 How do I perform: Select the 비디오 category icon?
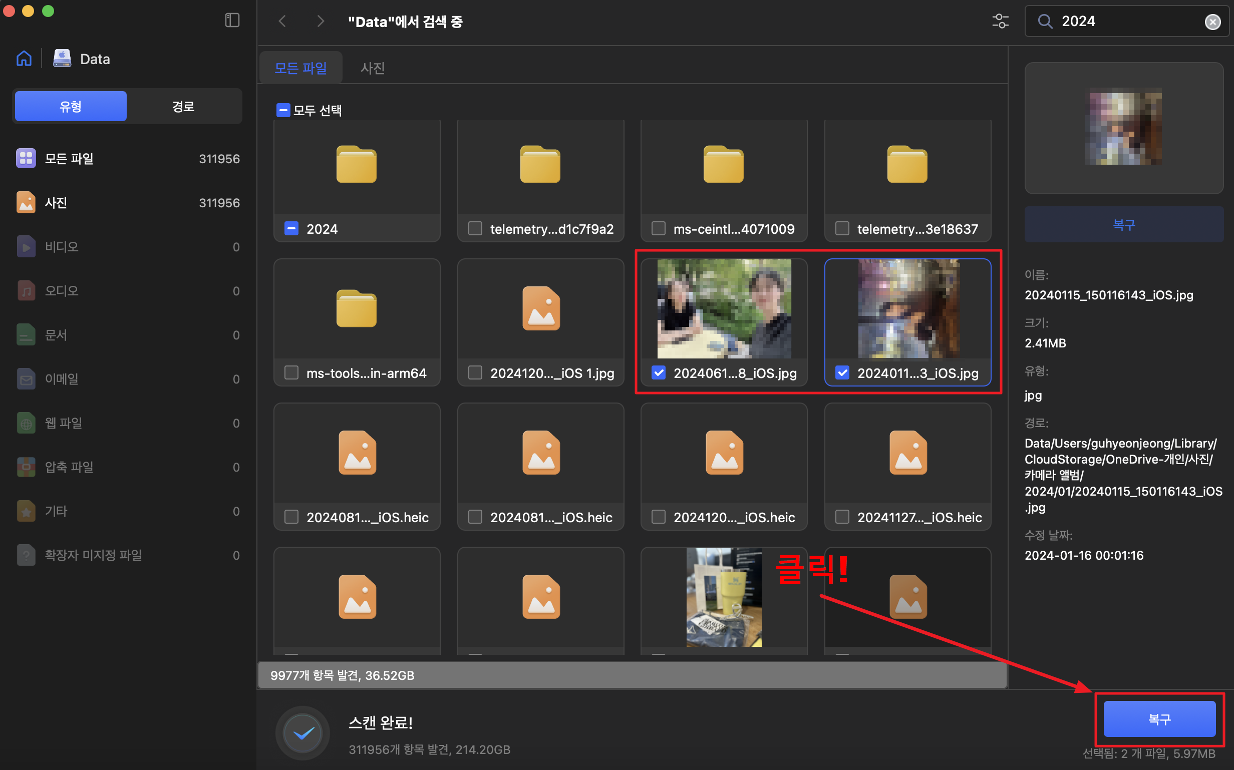[26, 247]
